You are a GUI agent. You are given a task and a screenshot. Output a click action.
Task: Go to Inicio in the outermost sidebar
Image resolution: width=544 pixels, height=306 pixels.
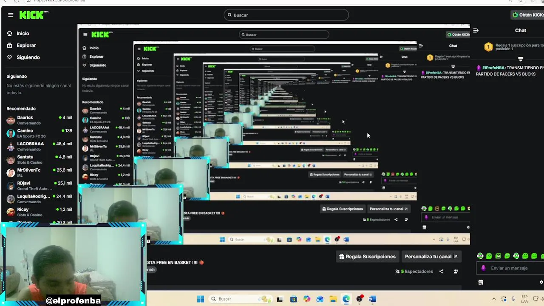click(x=18, y=34)
